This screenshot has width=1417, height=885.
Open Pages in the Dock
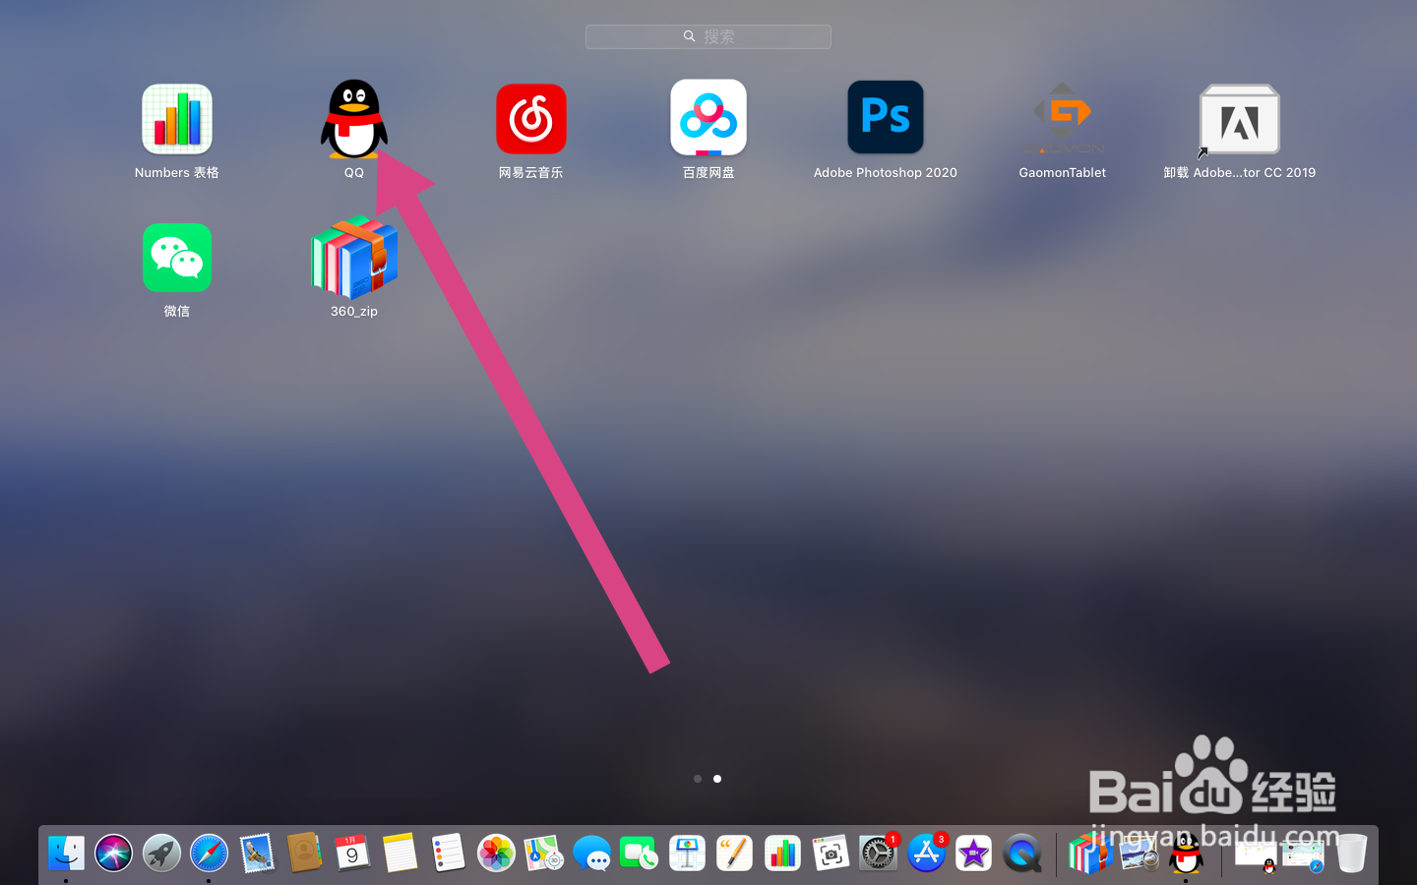[x=734, y=854]
